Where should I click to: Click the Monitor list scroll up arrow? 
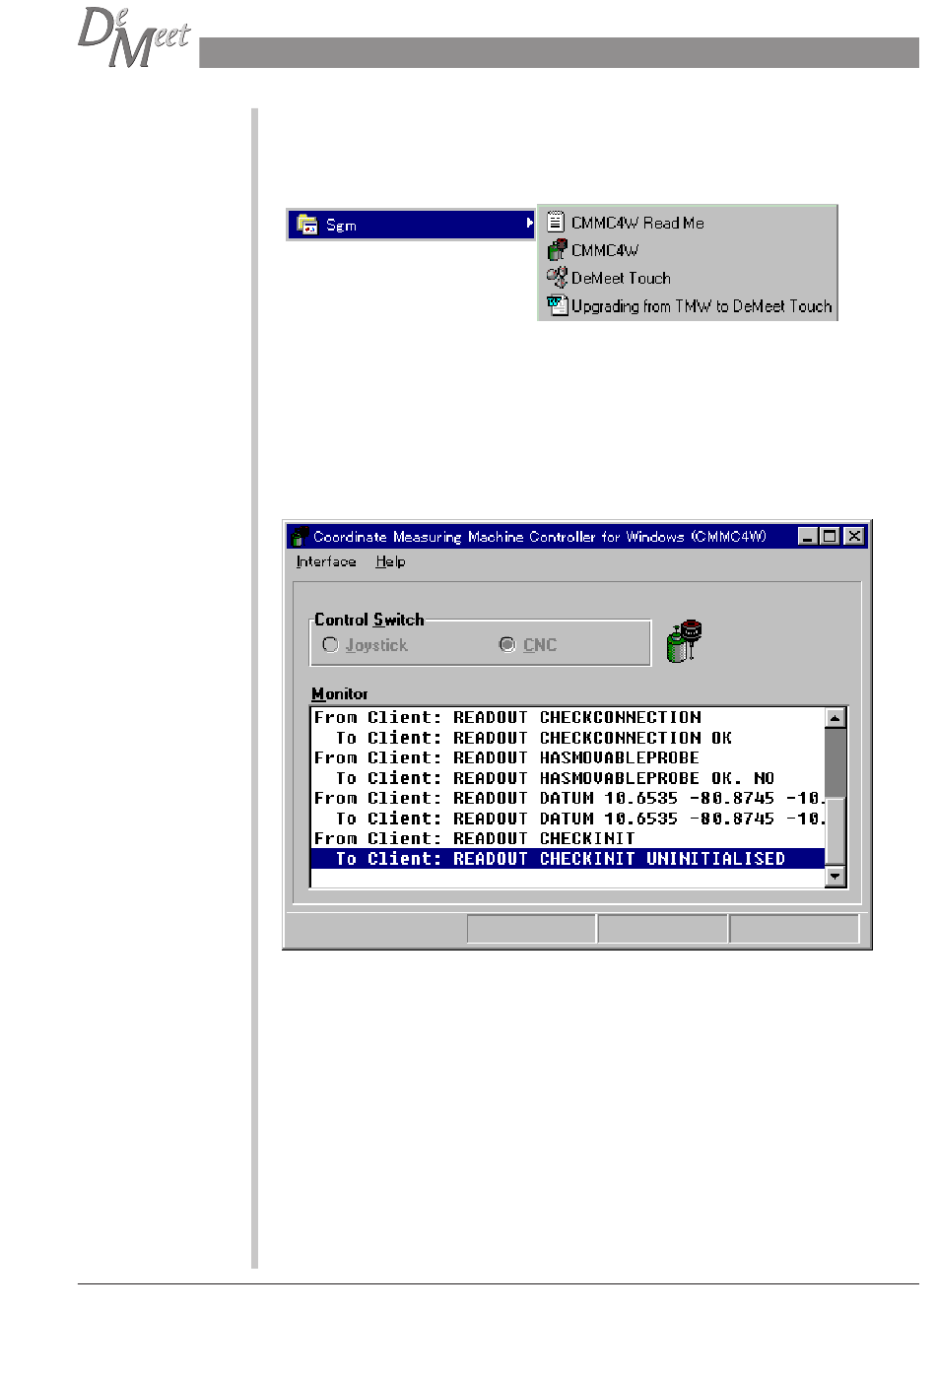pos(836,718)
